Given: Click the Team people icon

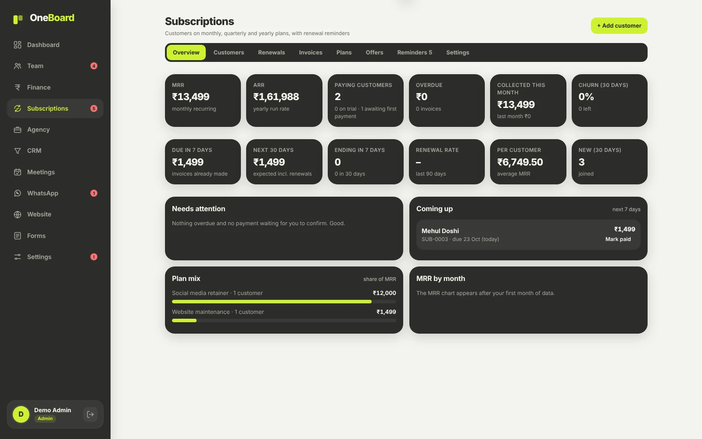Looking at the screenshot, I should [18, 66].
